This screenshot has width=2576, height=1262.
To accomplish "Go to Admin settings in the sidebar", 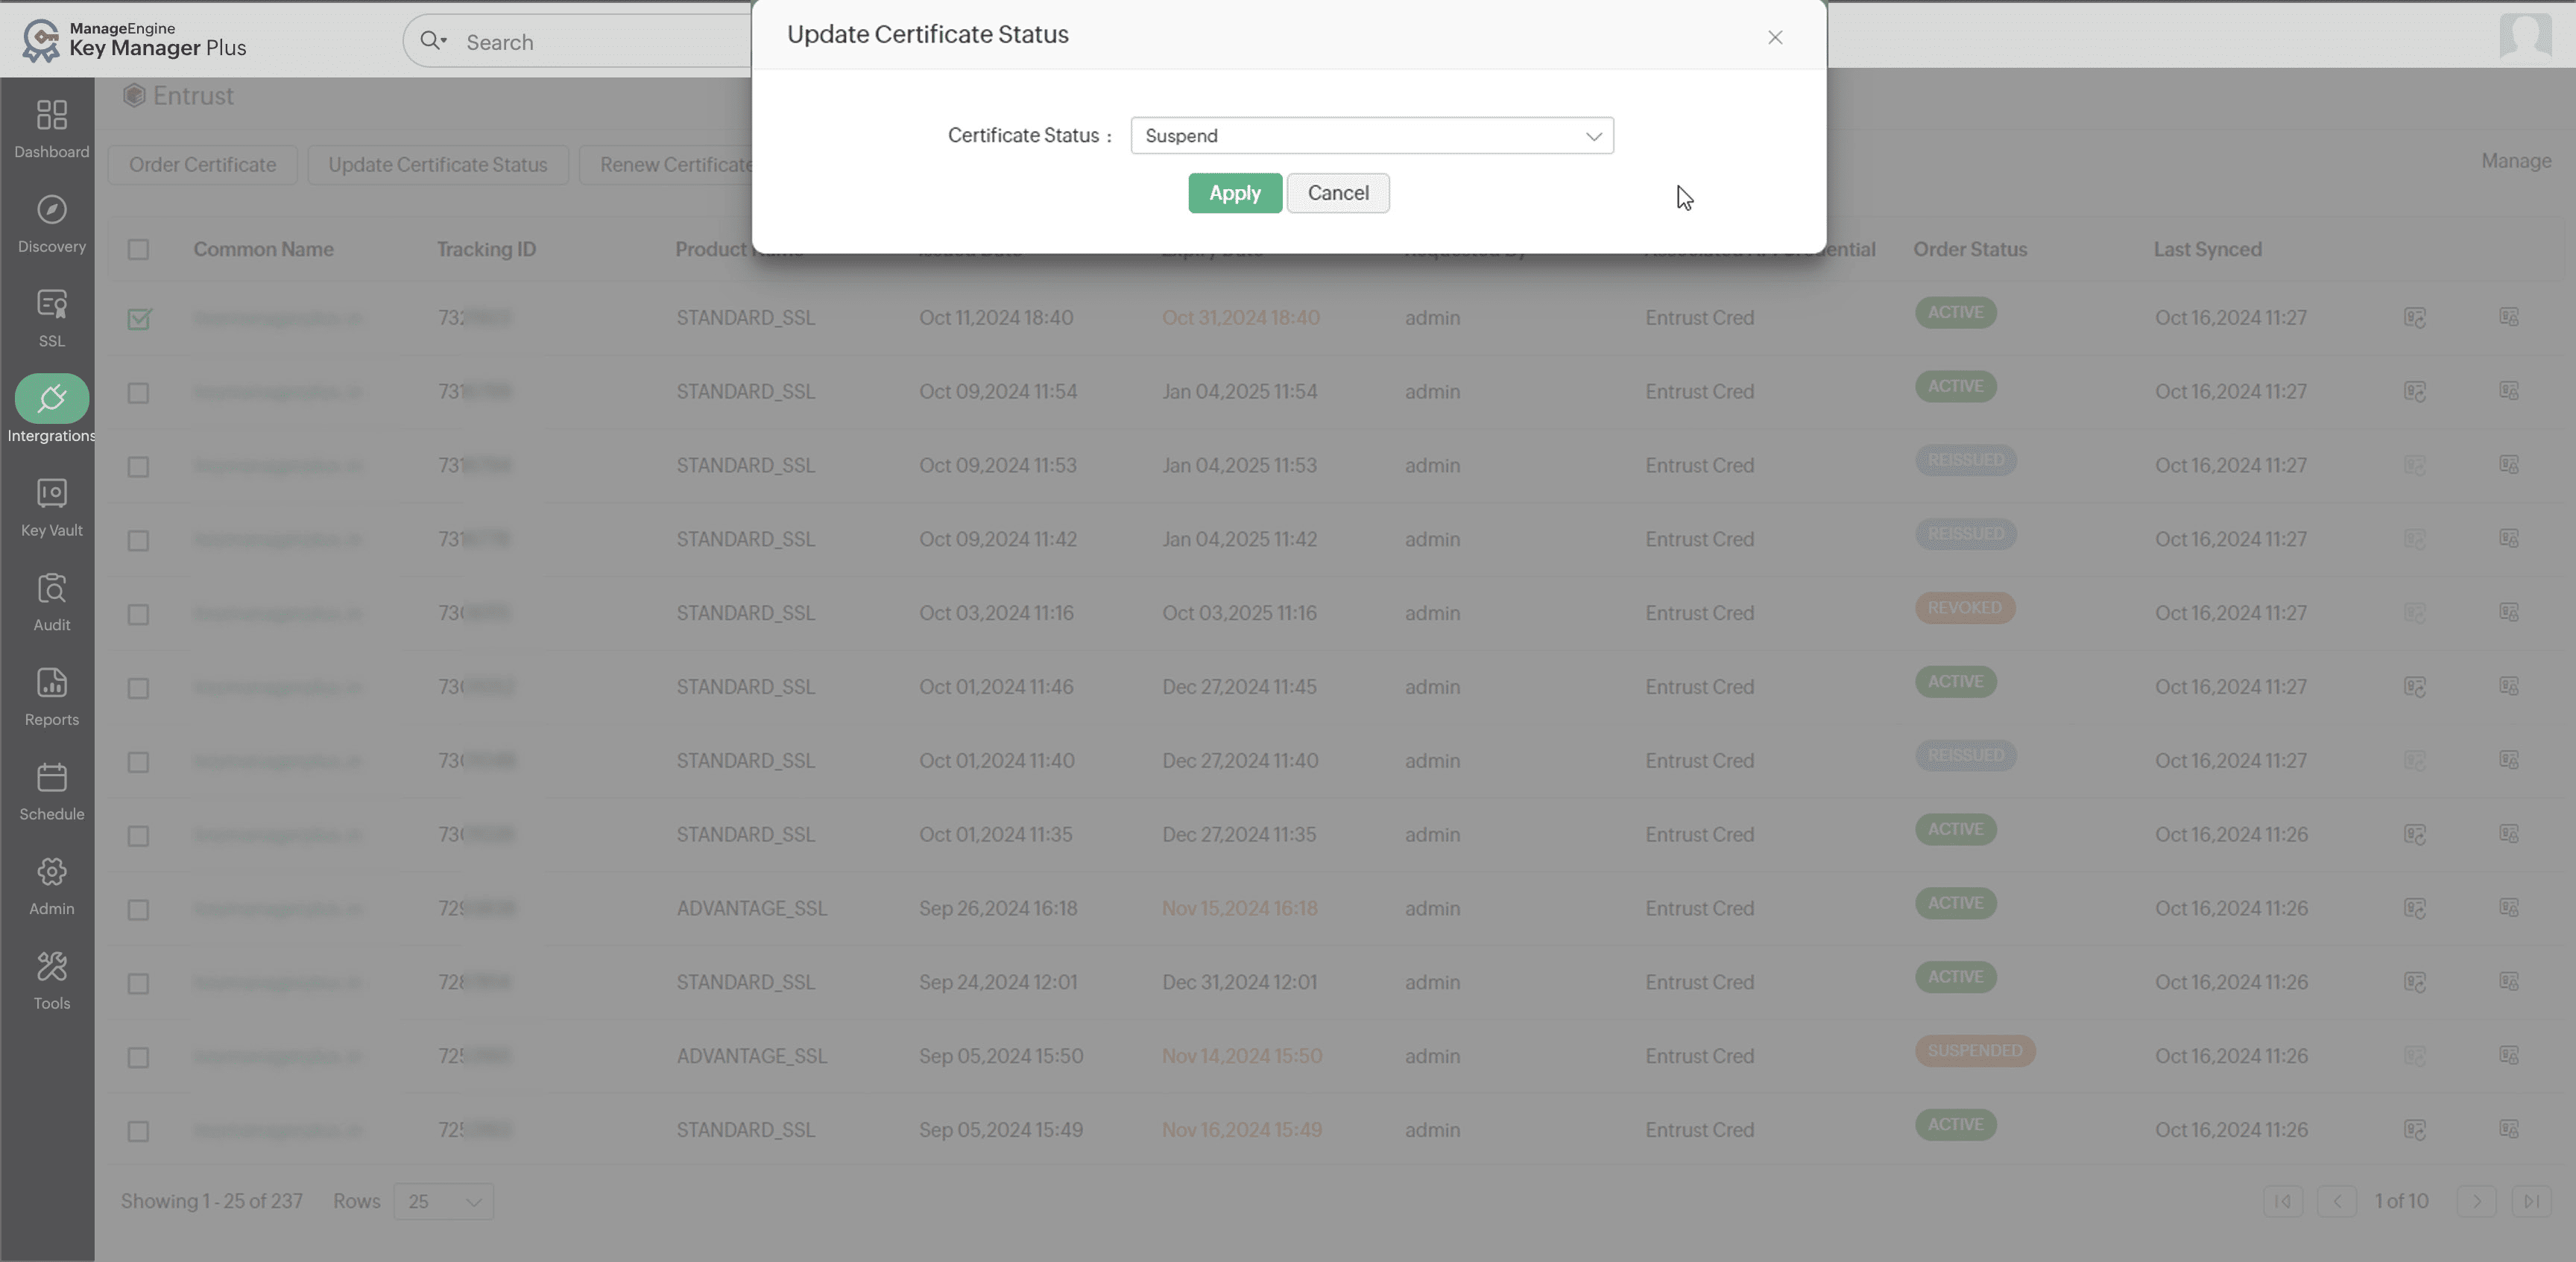I will click(51, 885).
